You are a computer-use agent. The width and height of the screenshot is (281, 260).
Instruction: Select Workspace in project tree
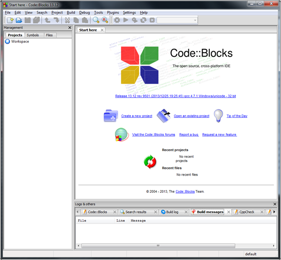(x=20, y=42)
